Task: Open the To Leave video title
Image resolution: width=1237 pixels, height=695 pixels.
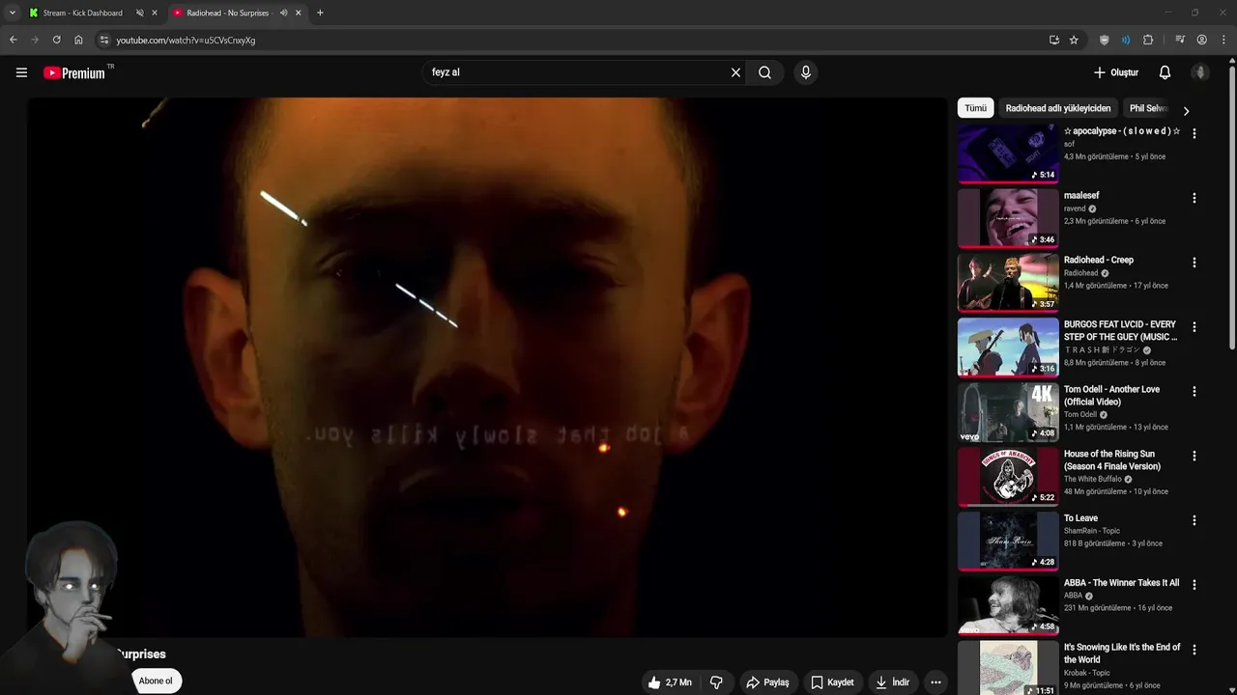Action: pos(1080,518)
